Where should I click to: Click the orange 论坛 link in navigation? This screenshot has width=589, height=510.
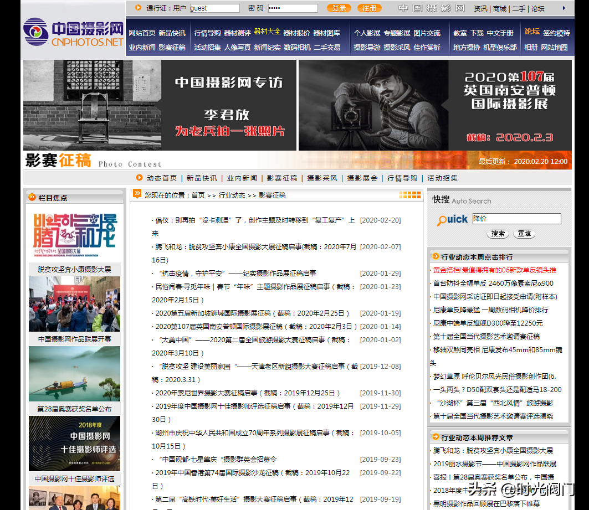[x=532, y=32]
